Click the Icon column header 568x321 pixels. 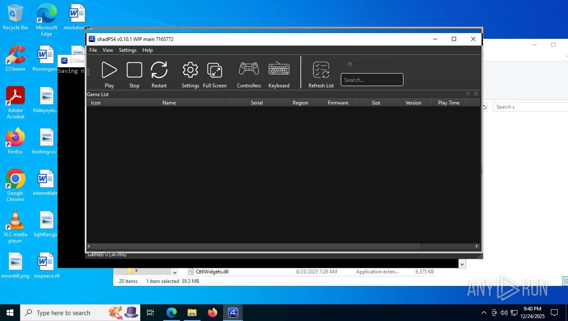click(96, 103)
